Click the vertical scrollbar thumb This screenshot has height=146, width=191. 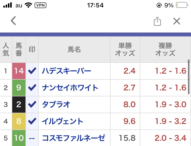tap(189, 77)
